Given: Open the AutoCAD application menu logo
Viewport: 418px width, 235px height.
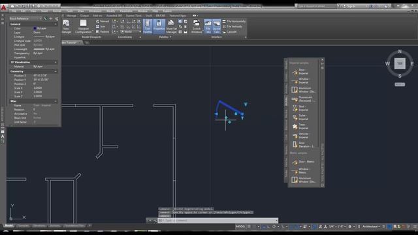Looking at the screenshot, I should click(4, 7).
